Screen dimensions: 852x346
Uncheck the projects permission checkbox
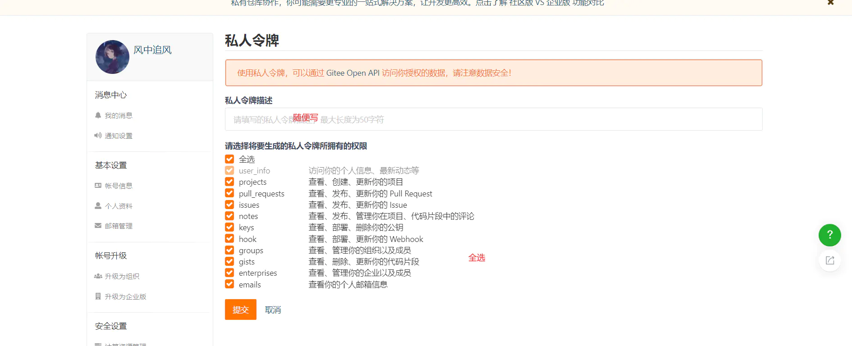point(229,182)
